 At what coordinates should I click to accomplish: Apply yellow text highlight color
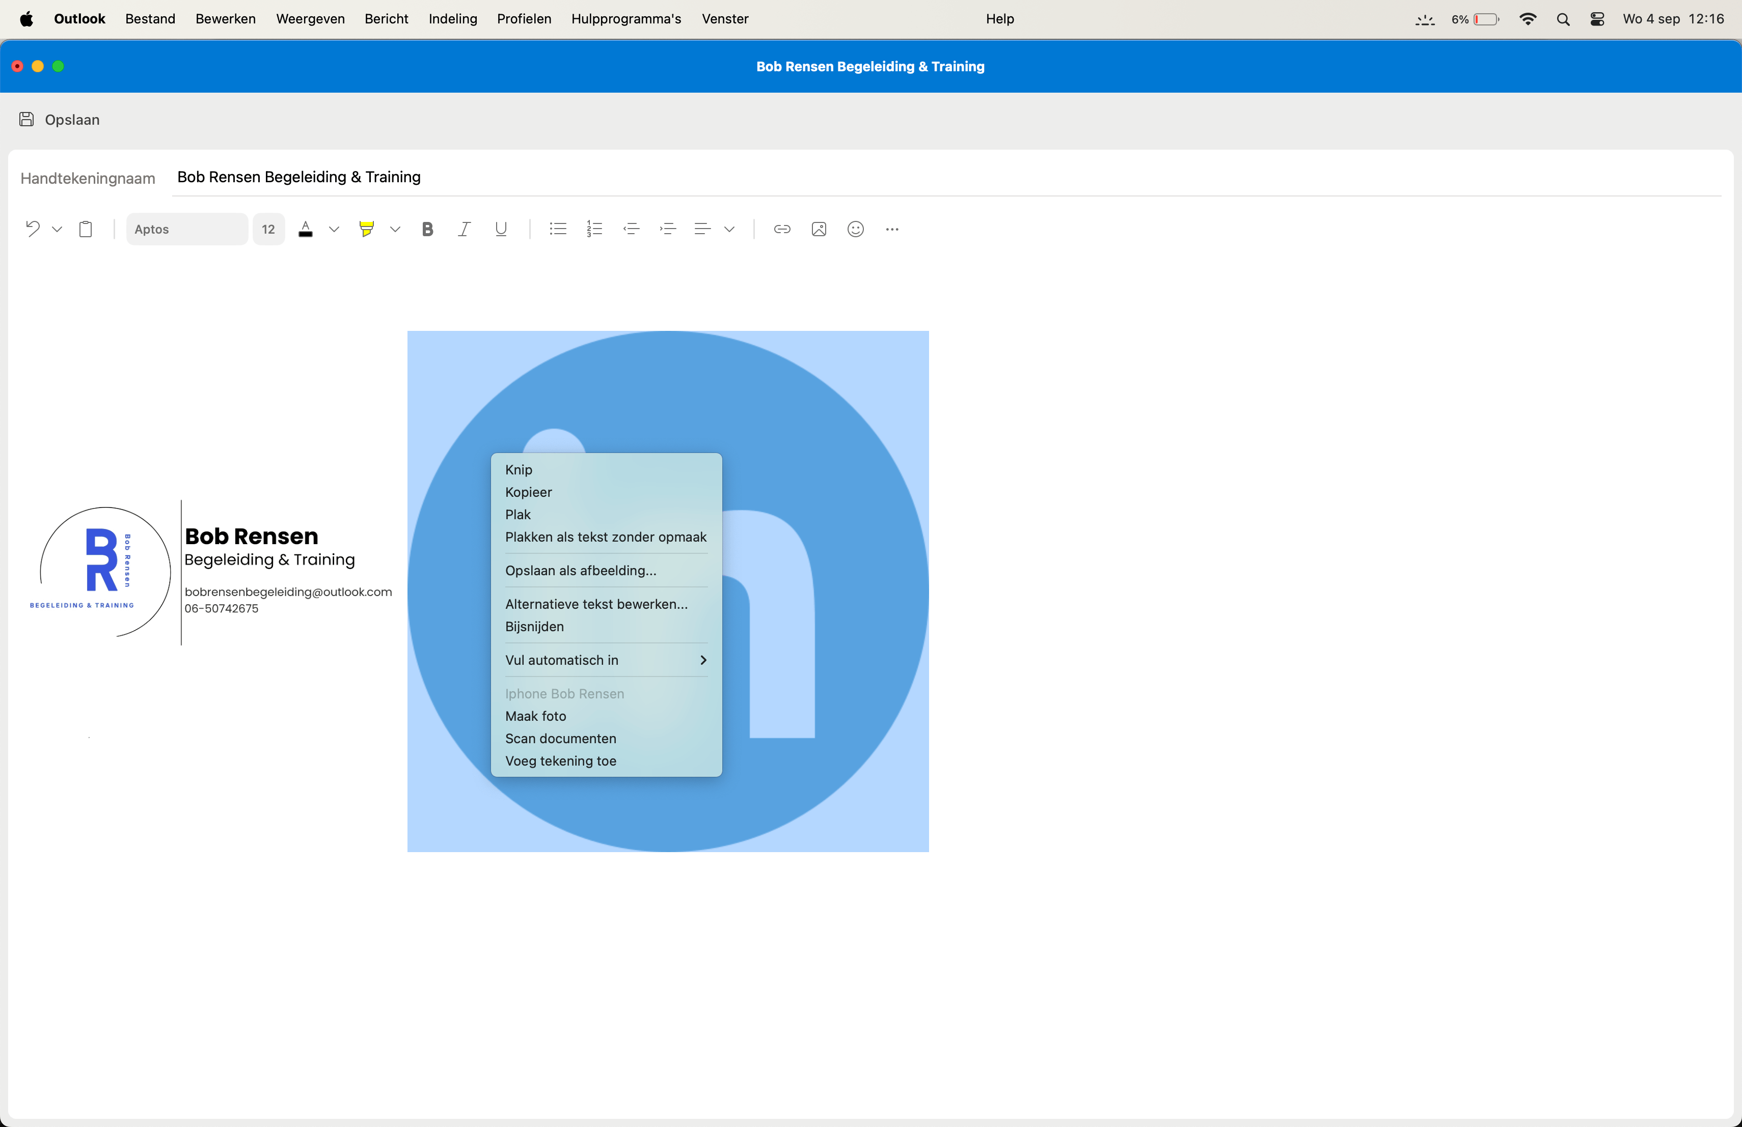(367, 229)
